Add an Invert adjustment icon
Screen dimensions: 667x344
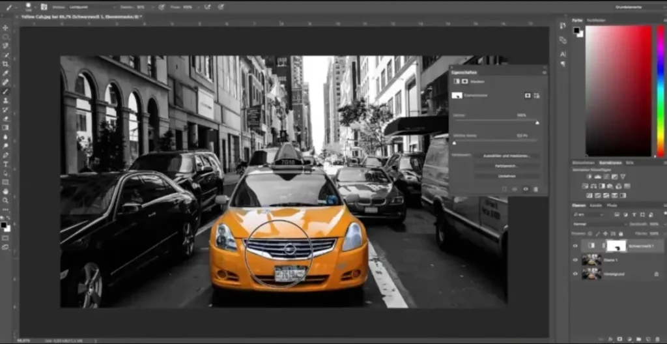click(x=589, y=195)
